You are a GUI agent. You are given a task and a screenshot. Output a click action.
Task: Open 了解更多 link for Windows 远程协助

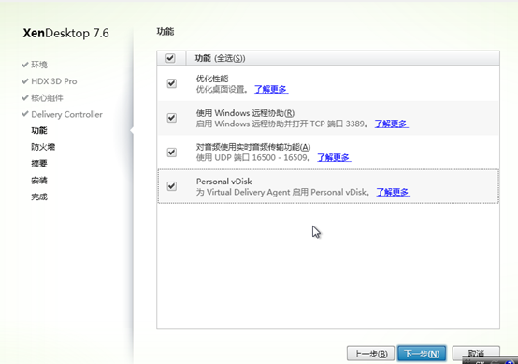click(391, 124)
